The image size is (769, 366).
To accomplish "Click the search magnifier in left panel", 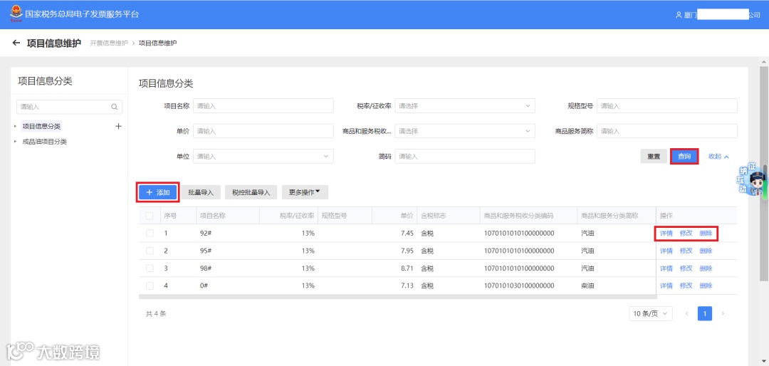I will [x=114, y=107].
